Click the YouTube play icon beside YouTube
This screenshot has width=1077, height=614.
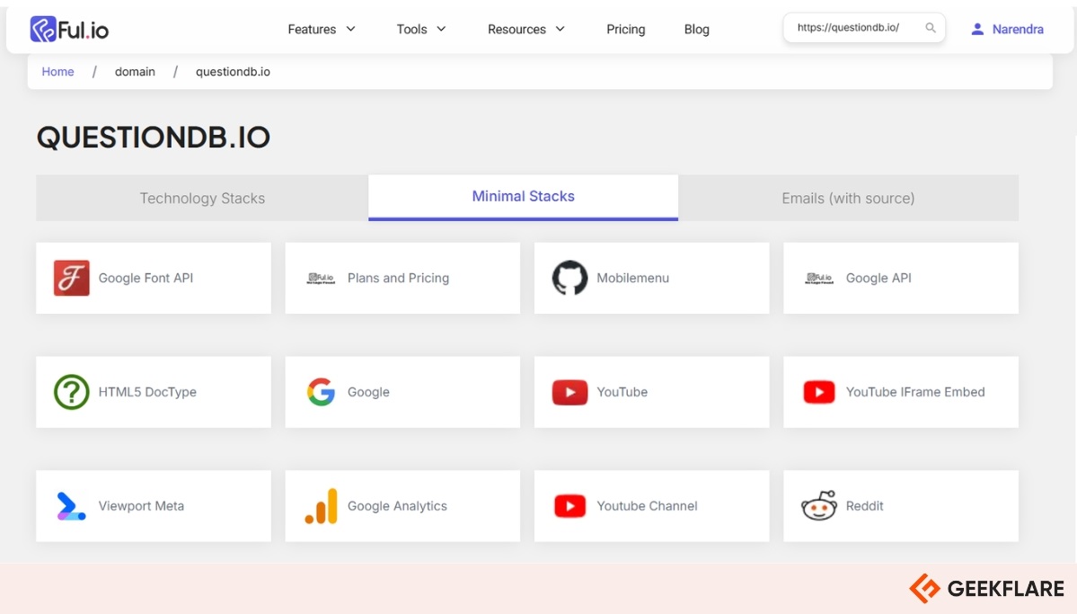[569, 392]
